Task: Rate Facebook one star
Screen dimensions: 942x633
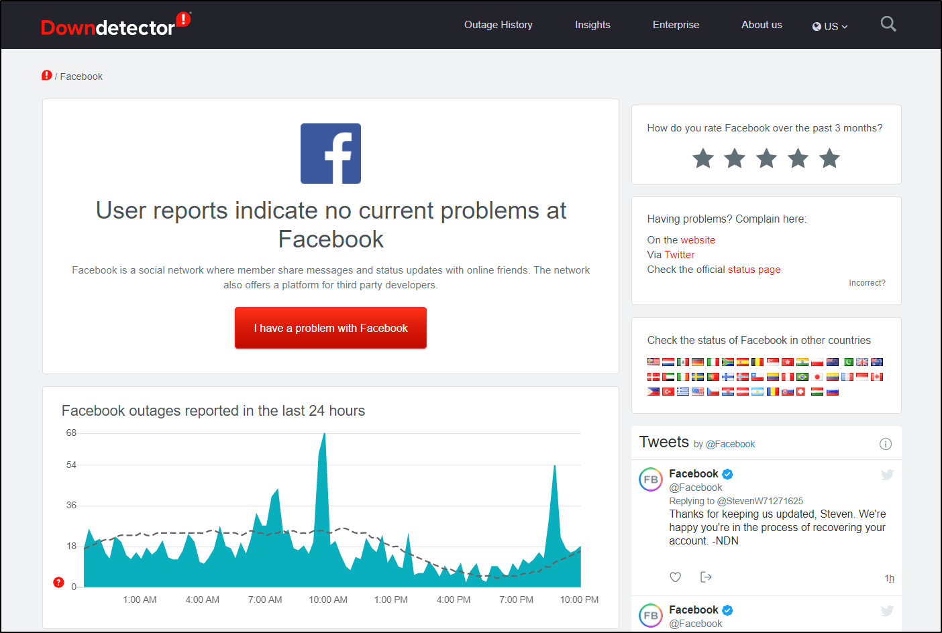Action: [703, 158]
